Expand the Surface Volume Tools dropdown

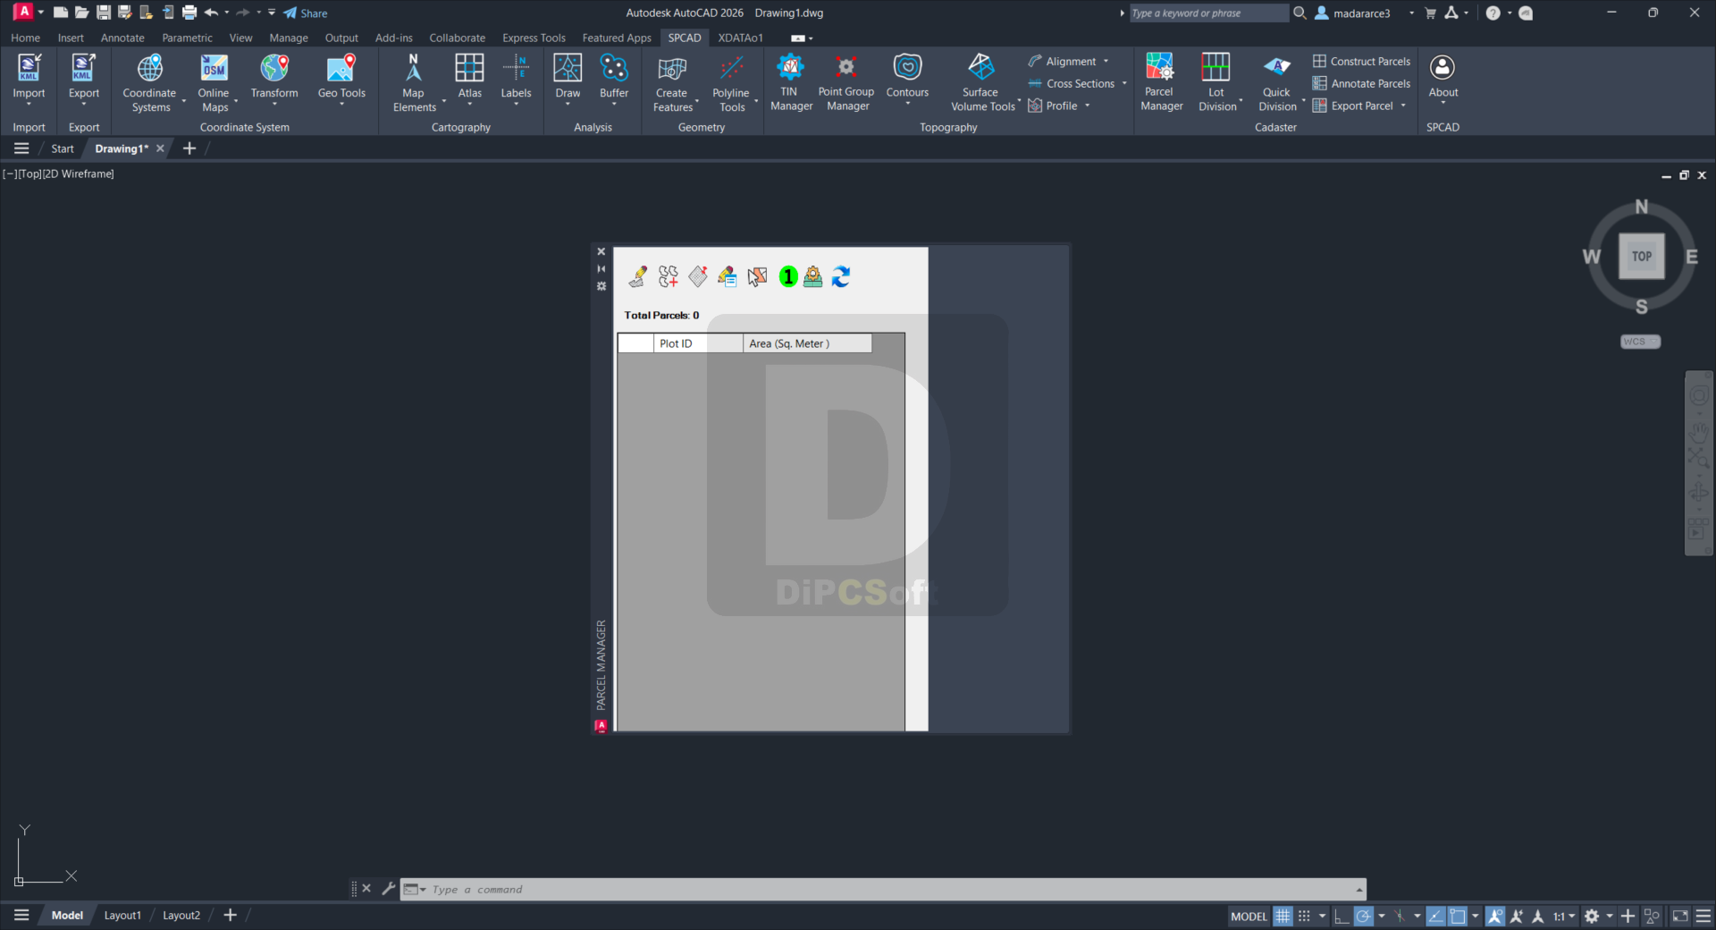click(1020, 101)
